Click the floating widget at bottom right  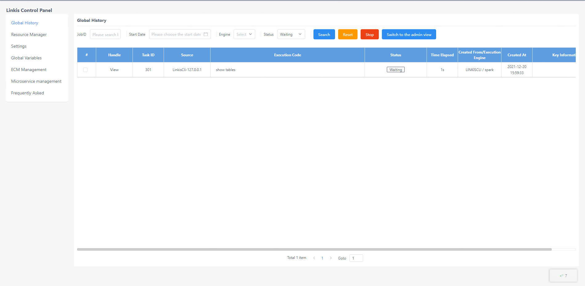(563, 276)
